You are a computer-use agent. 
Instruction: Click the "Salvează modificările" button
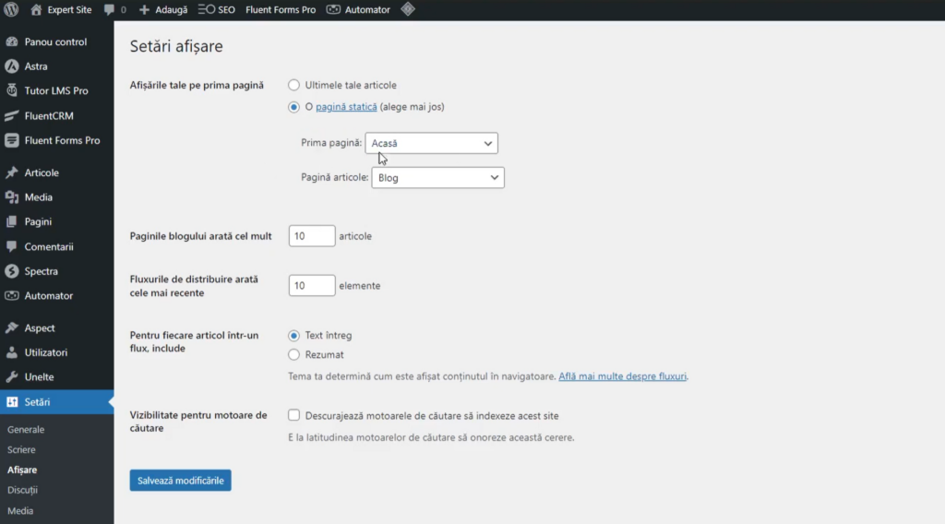tap(180, 481)
